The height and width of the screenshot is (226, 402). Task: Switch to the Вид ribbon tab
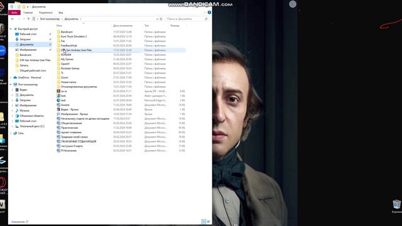tap(61, 13)
